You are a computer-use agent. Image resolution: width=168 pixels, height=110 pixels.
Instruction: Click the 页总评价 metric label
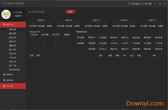103,49
